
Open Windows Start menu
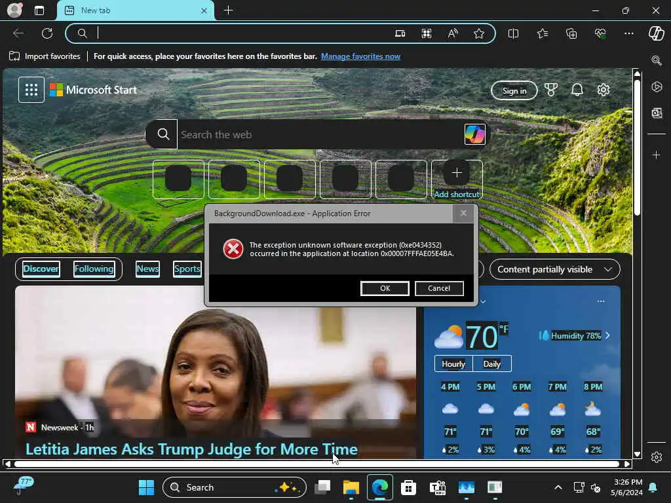146,487
